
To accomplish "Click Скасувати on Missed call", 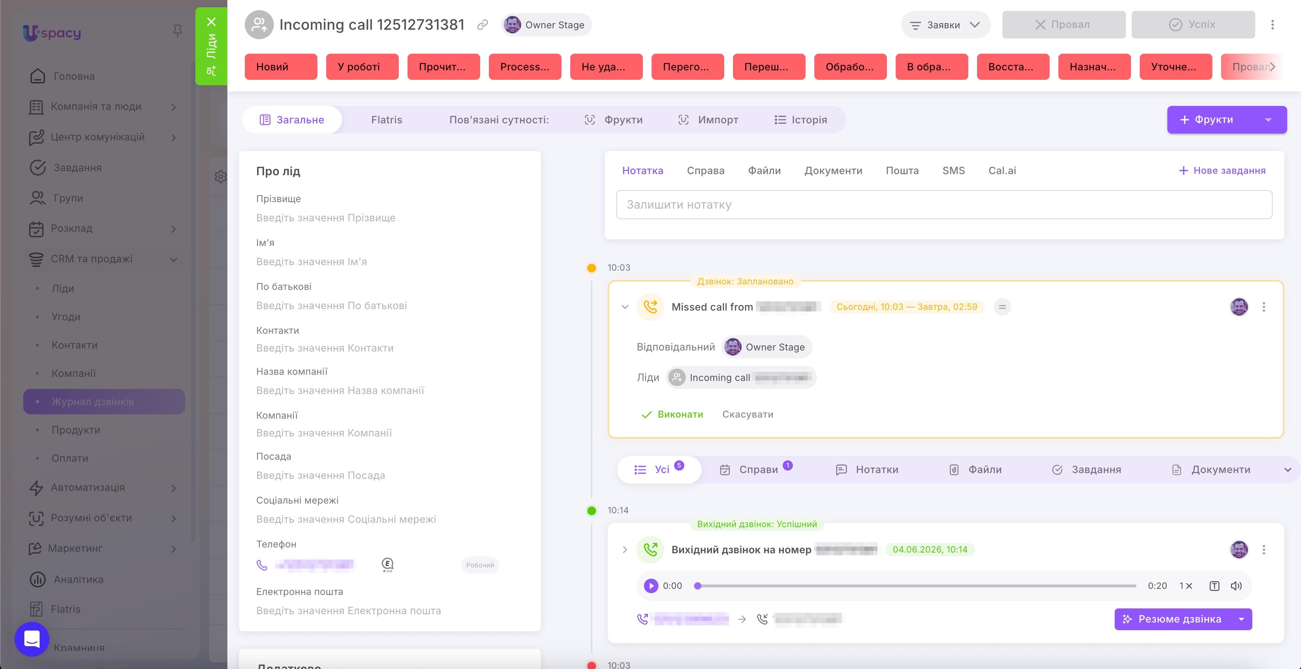I will pyautogui.click(x=747, y=414).
